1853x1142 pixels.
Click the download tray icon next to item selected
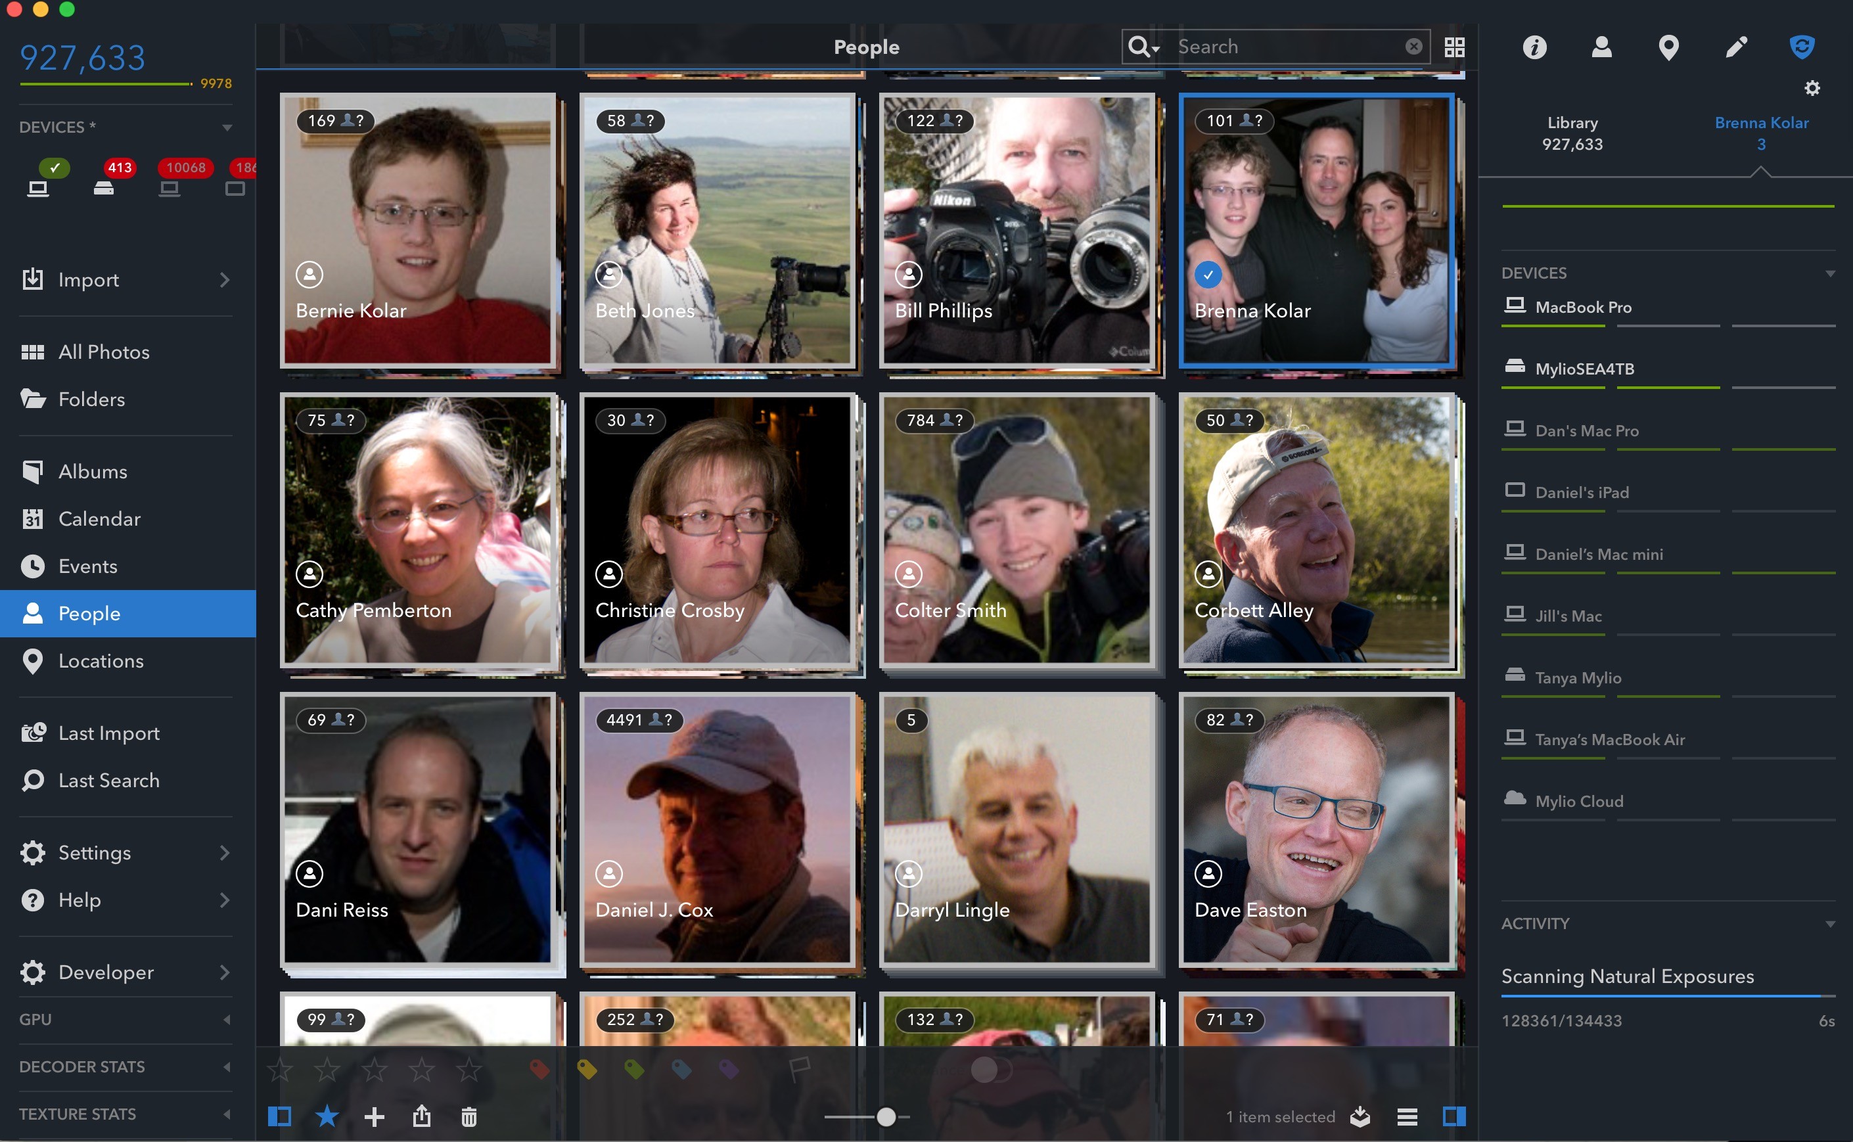[1360, 1116]
